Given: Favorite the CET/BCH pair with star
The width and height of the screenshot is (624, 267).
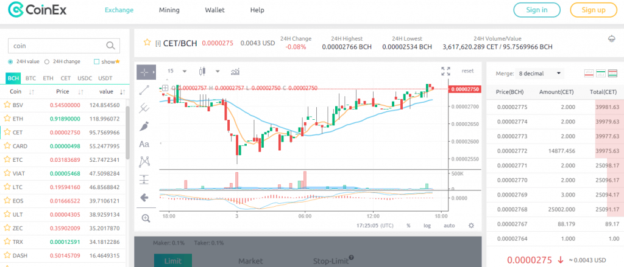Looking at the screenshot, I should tap(146, 43).
